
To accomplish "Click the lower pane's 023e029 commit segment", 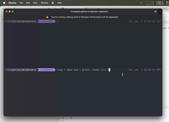I will (x=47, y=70).
